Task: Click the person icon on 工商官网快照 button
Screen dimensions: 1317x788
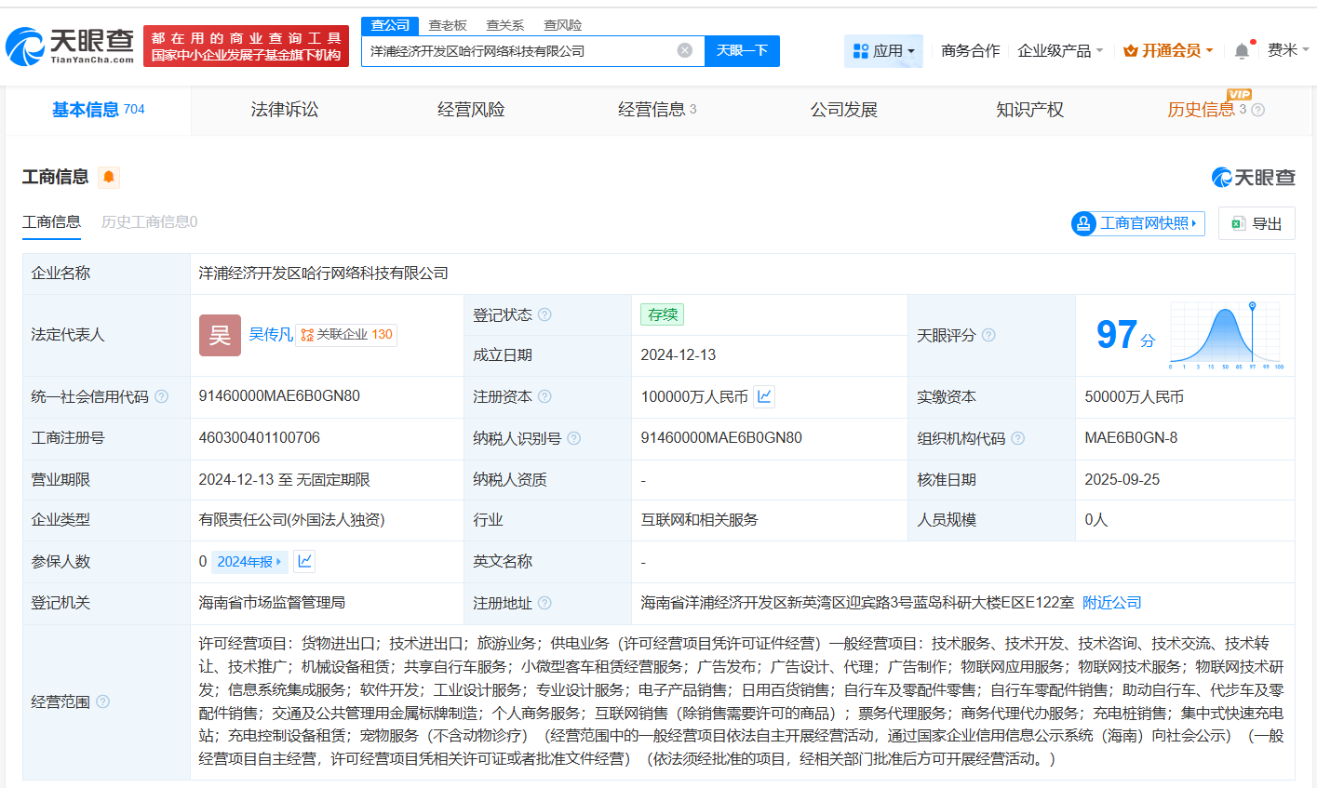Action: (1082, 223)
